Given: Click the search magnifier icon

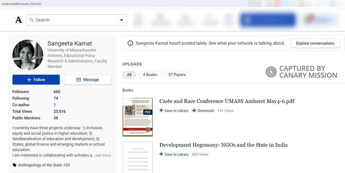Looking at the screenshot, I should point(31,20).
